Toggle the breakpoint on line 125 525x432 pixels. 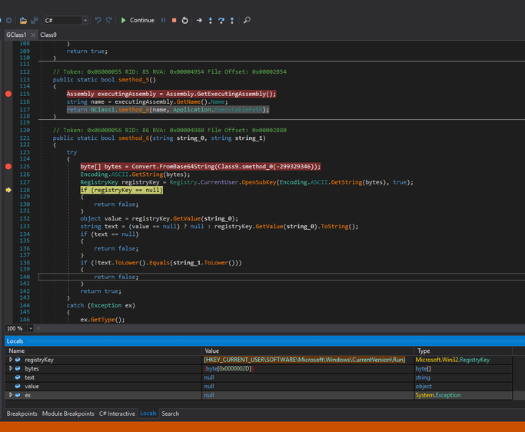tap(8, 166)
